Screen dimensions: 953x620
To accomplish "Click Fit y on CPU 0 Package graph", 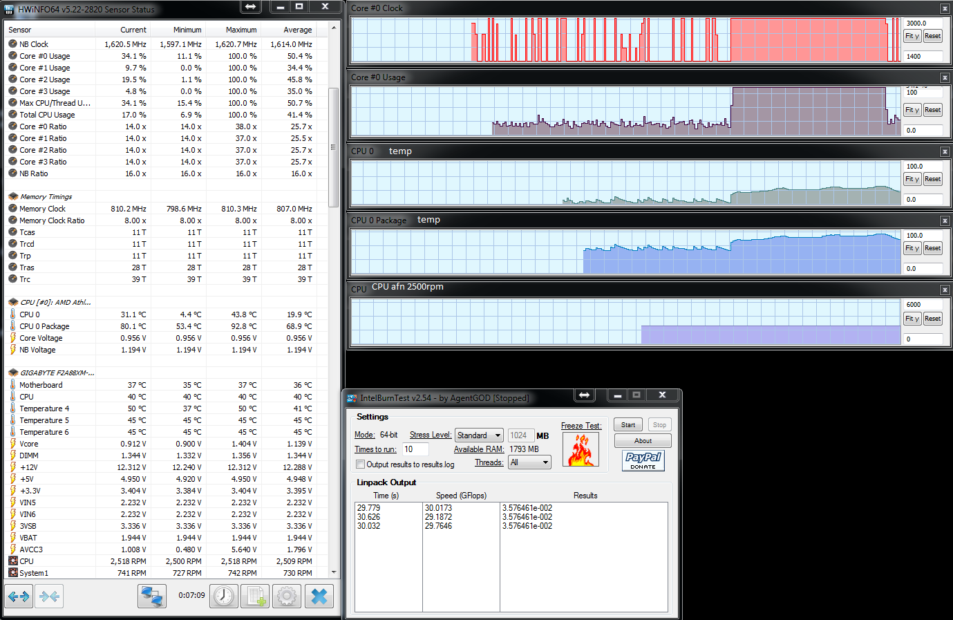I will (912, 248).
